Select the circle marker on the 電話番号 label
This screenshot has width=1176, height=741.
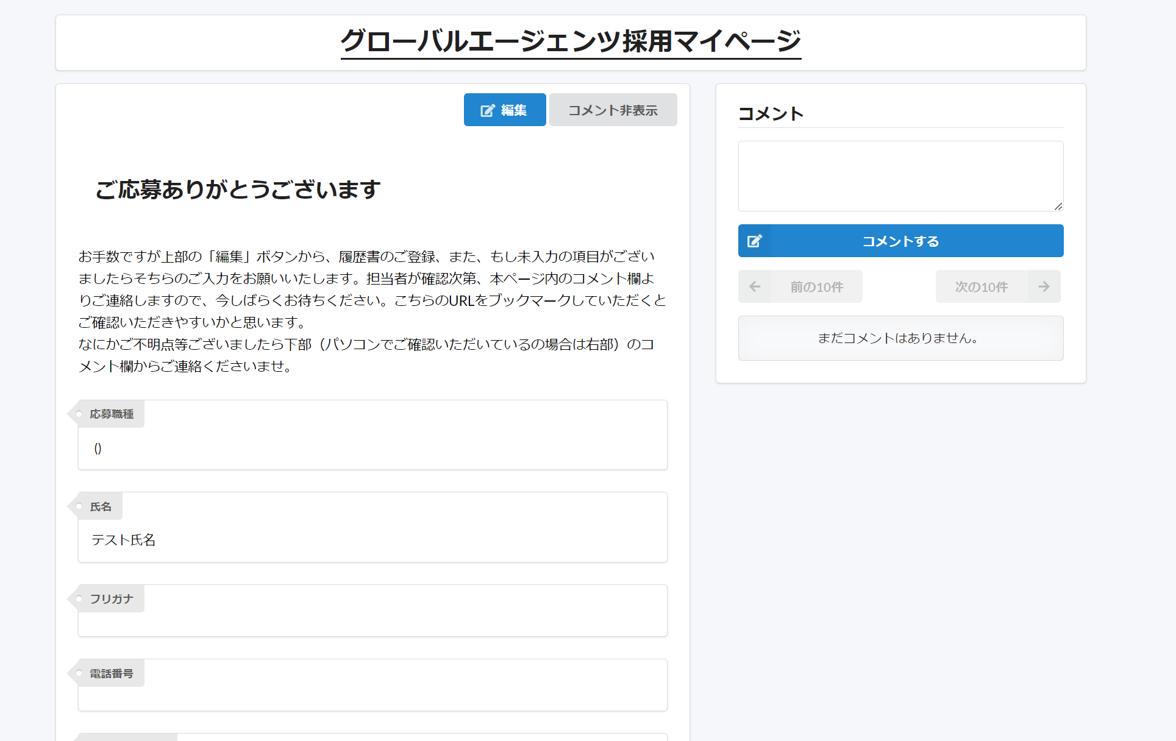[79, 673]
